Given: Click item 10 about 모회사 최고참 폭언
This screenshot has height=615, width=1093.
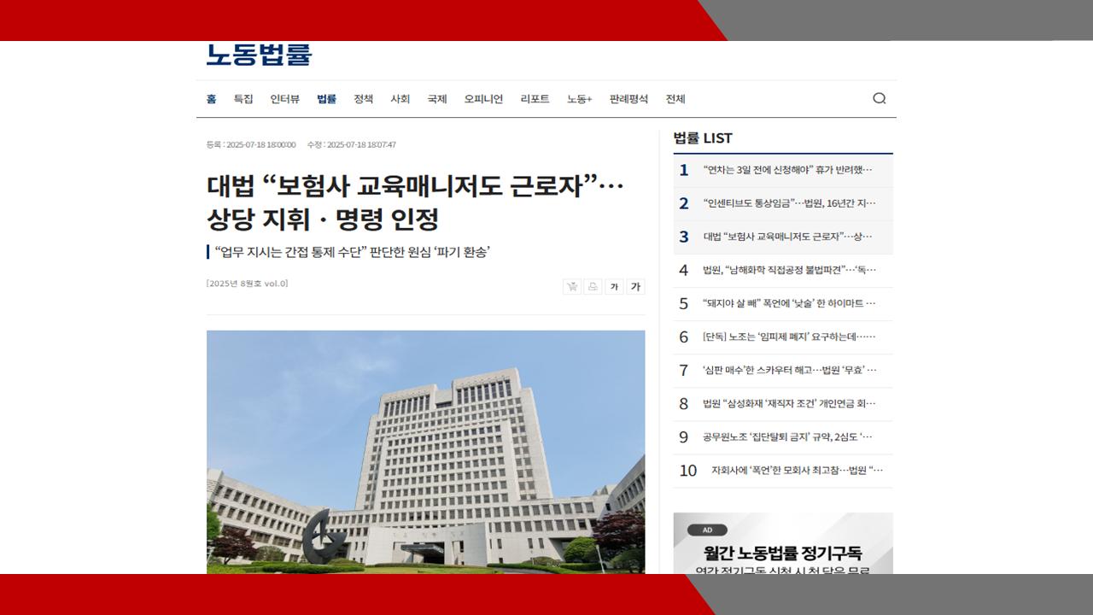Looking at the screenshot, I should (x=794, y=470).
